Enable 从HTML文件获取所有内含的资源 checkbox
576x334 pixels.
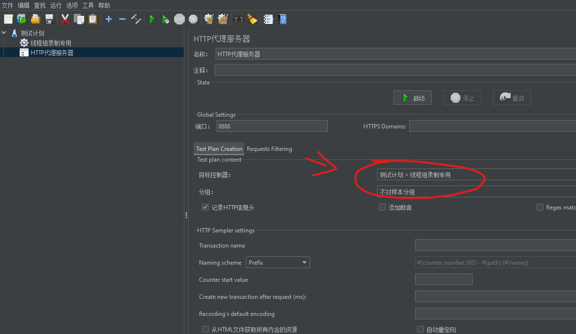(205, 329)
